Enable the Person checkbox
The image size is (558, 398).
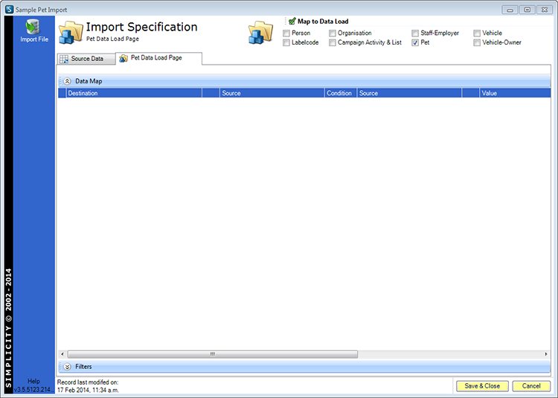pos(286,33)
